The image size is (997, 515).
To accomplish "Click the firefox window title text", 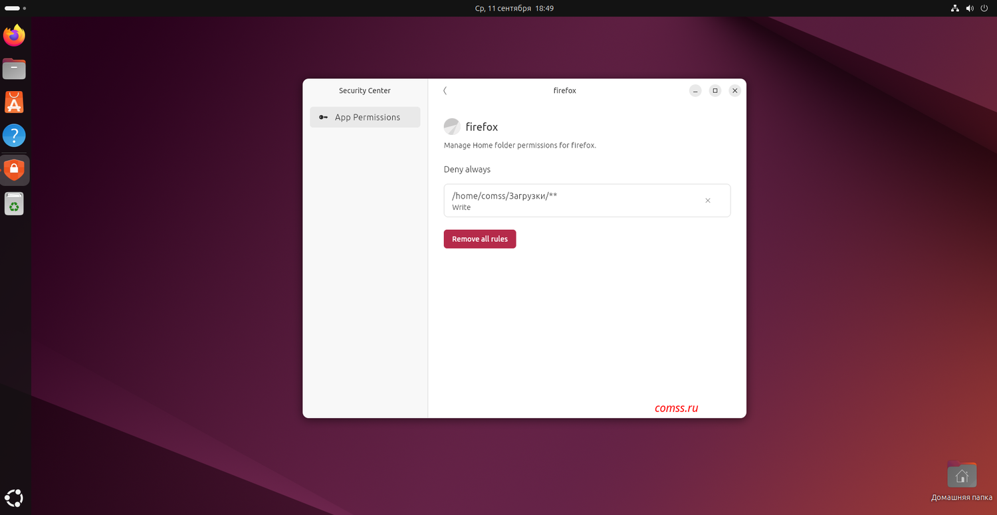I will [x=565, y=90].
